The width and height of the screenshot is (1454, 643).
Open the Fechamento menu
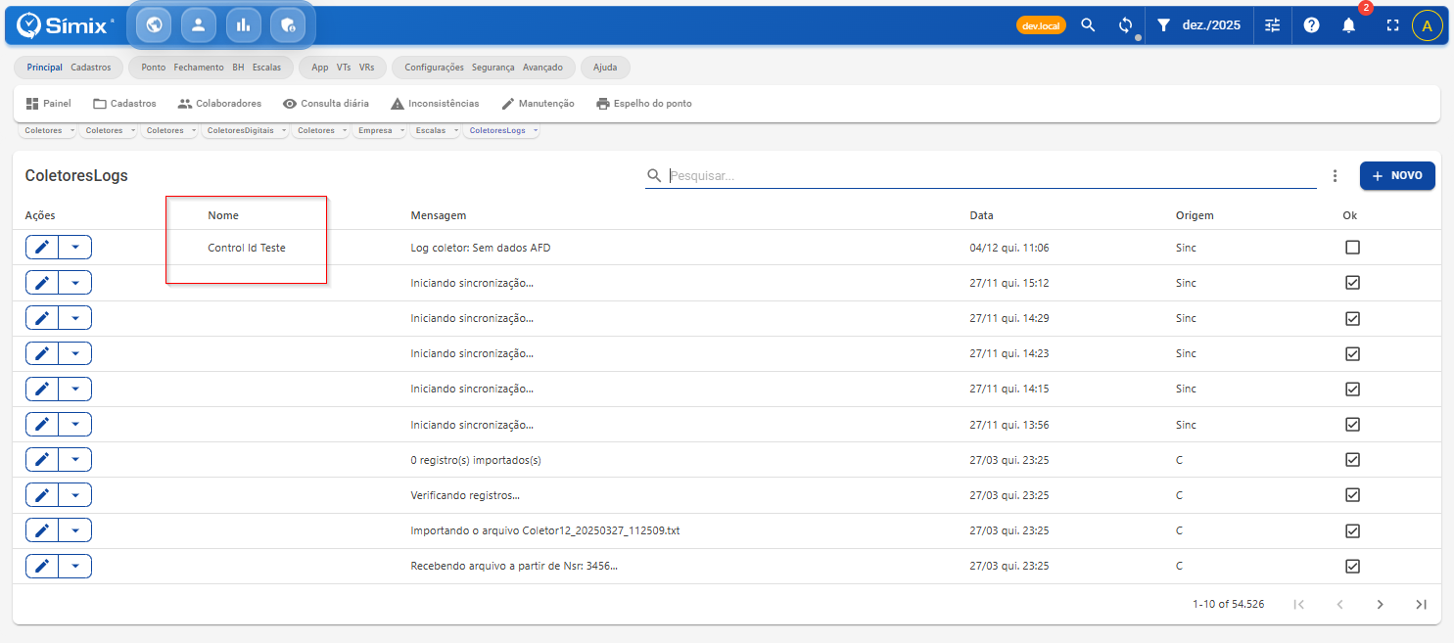click(199, 68)
